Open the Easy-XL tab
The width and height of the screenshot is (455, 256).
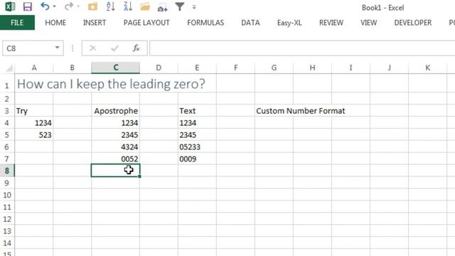point(289,23)
